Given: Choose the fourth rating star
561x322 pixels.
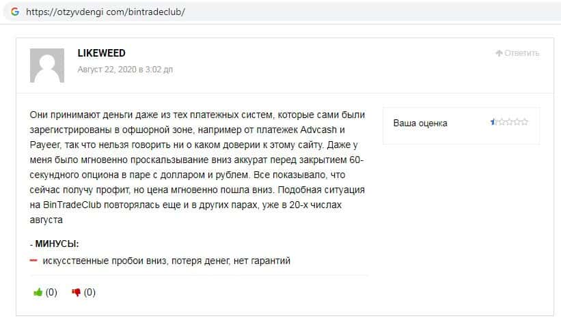Looking at the screenshot, I should point(517,123).
